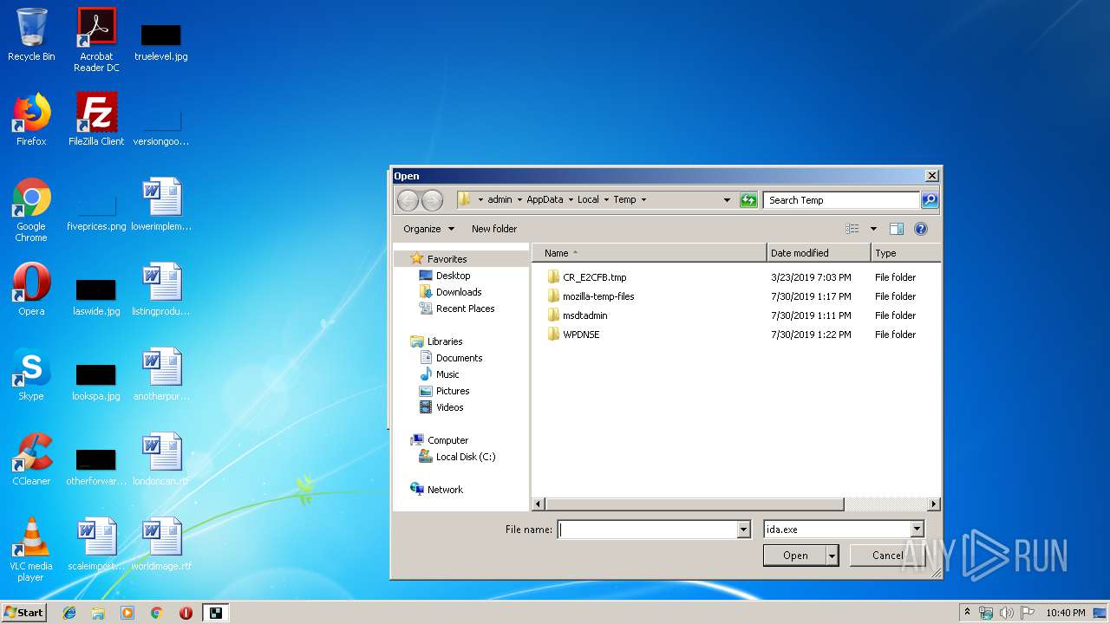Screen dimensions: 1110x624
Task: Launch Skype desktop shortcut
Action: point(31,374)
